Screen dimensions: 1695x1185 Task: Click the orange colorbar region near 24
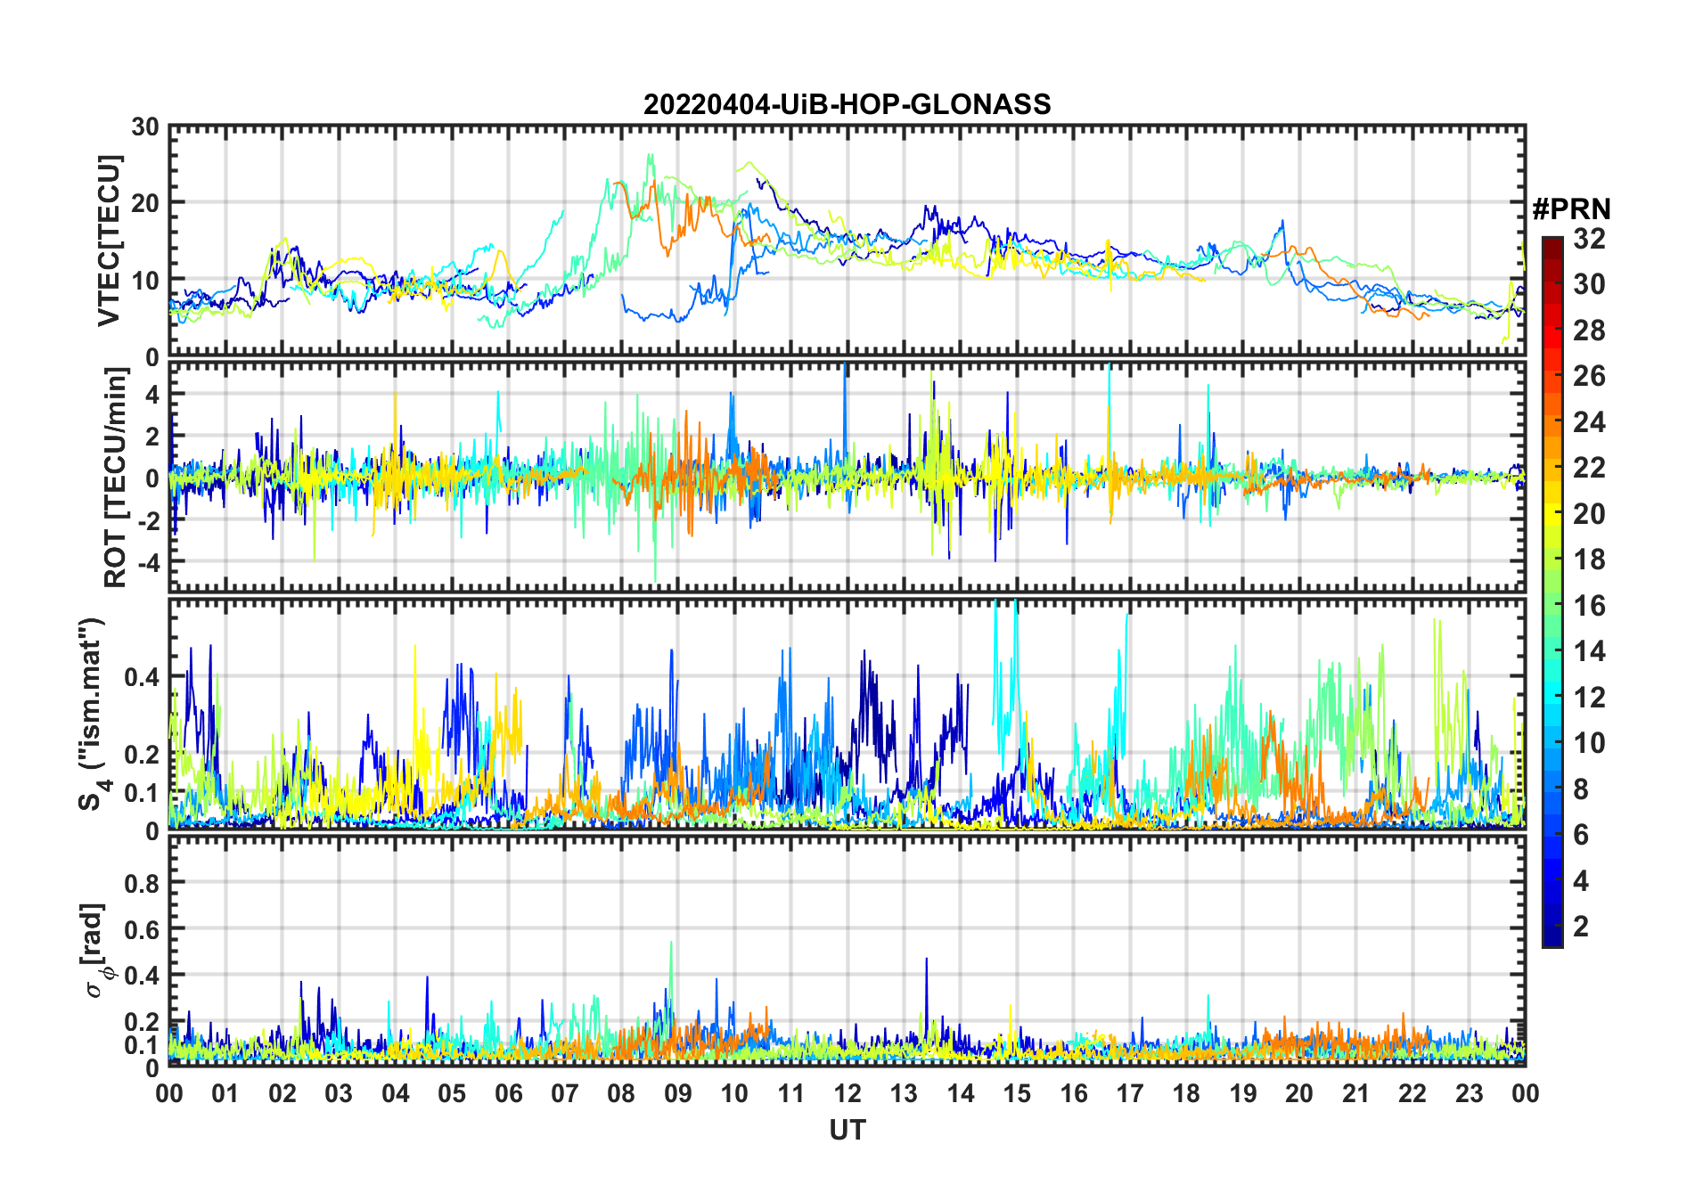[x=1552, y=422]
